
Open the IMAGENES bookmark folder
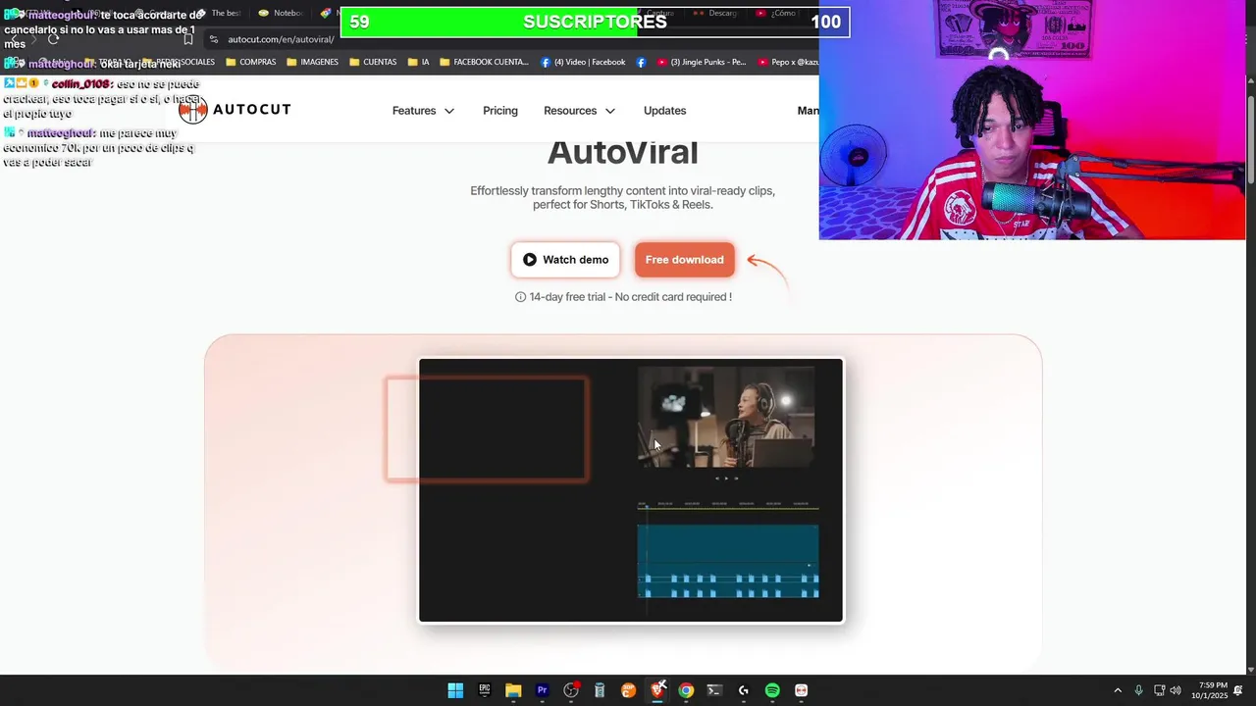pyautogui.click(x=312, y=62)
